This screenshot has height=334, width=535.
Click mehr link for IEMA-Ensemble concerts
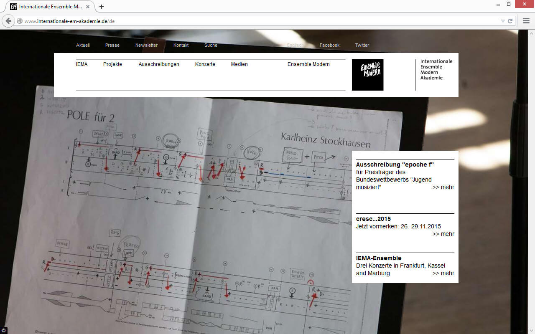443,273
